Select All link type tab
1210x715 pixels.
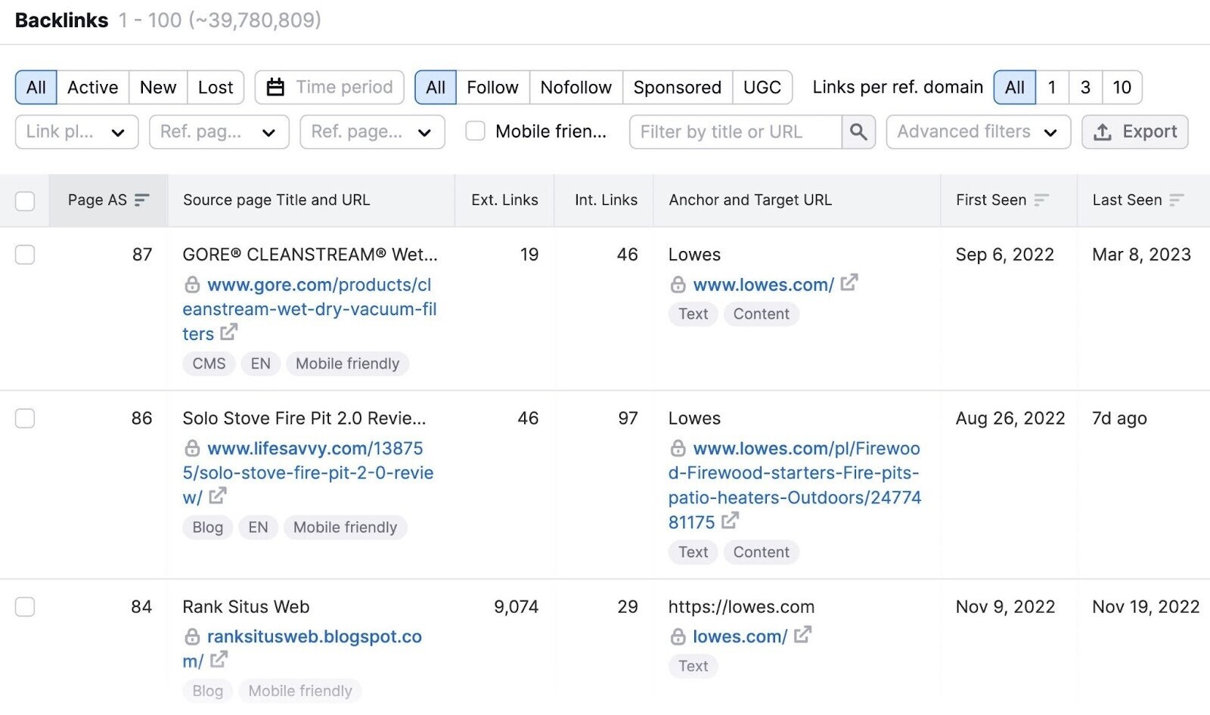click(x=436, y=87)
